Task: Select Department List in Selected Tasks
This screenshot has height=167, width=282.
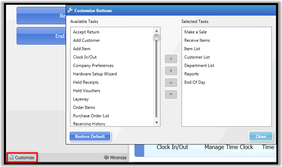Action: (x=199, y=66)
